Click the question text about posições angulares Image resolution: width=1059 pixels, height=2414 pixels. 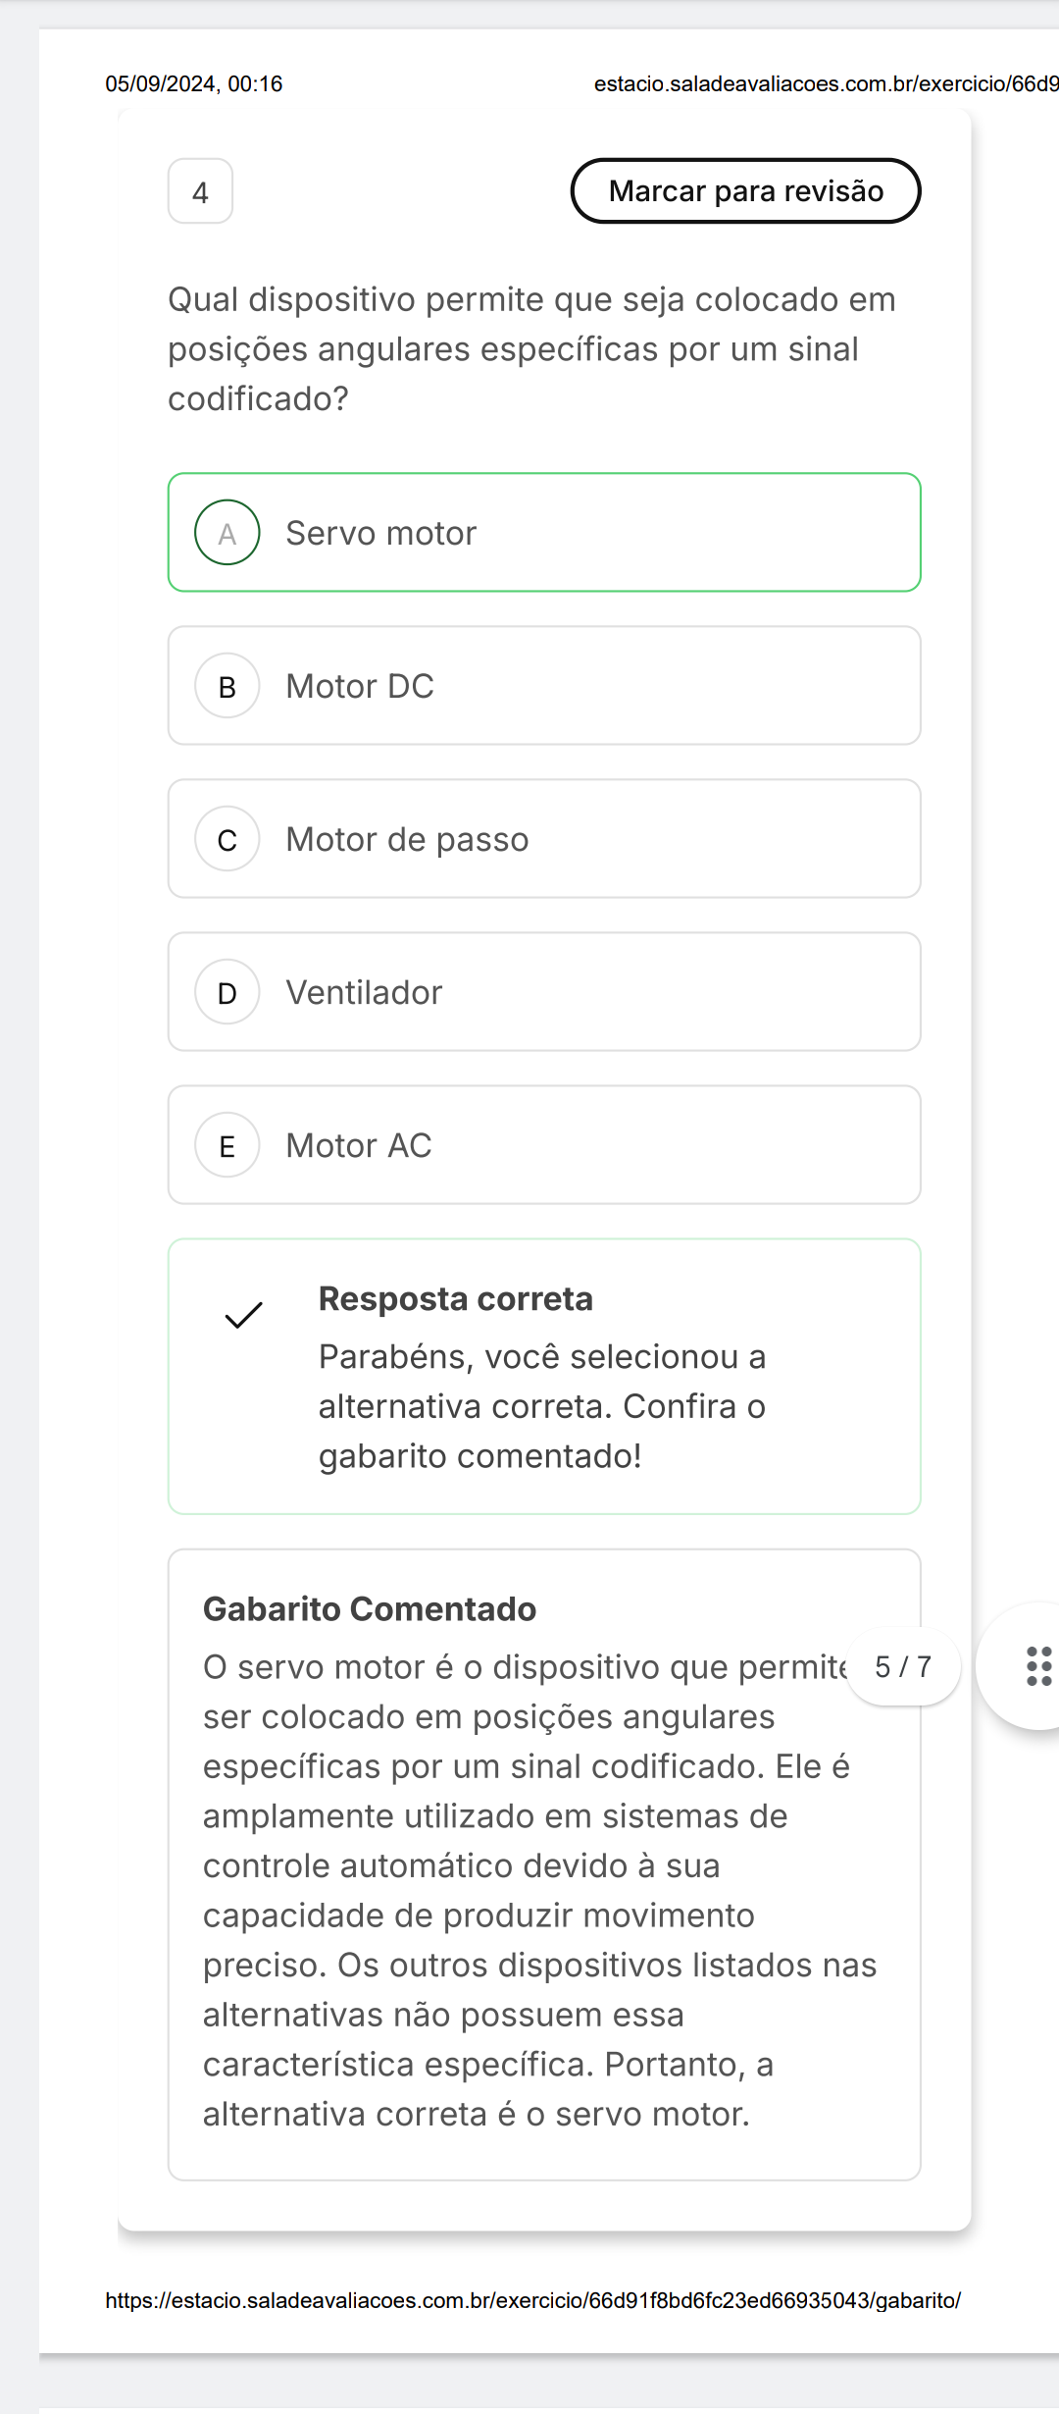531,348
